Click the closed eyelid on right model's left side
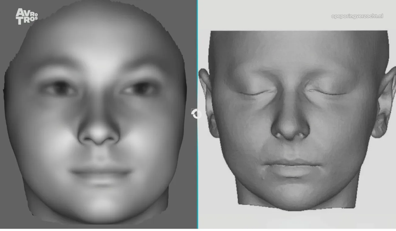Viewport: 396px width, 231px height. tap(255, 92)
